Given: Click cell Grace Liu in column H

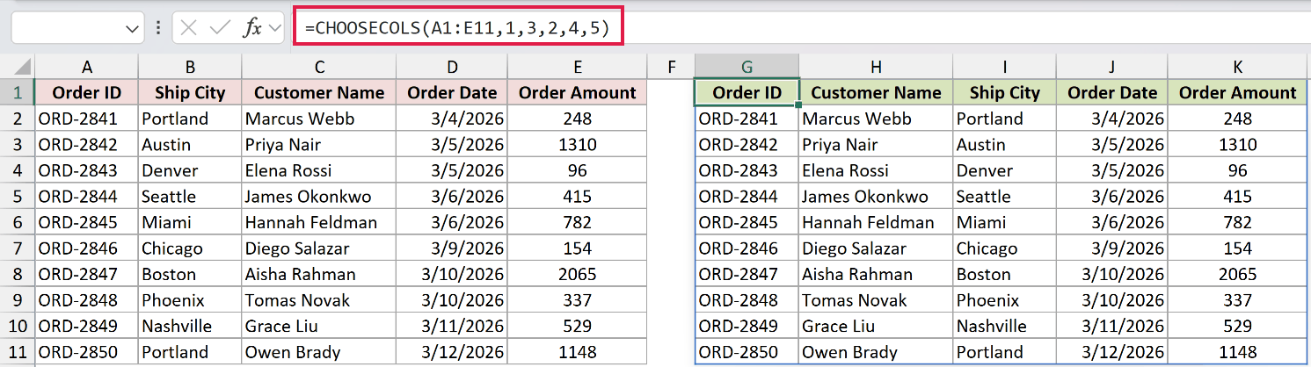Looking at the screenshot, I should coord(876,326).
